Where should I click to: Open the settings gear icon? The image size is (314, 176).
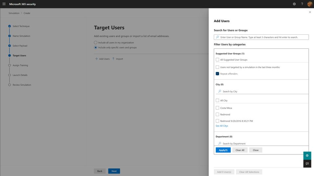(x=294, y=4)
